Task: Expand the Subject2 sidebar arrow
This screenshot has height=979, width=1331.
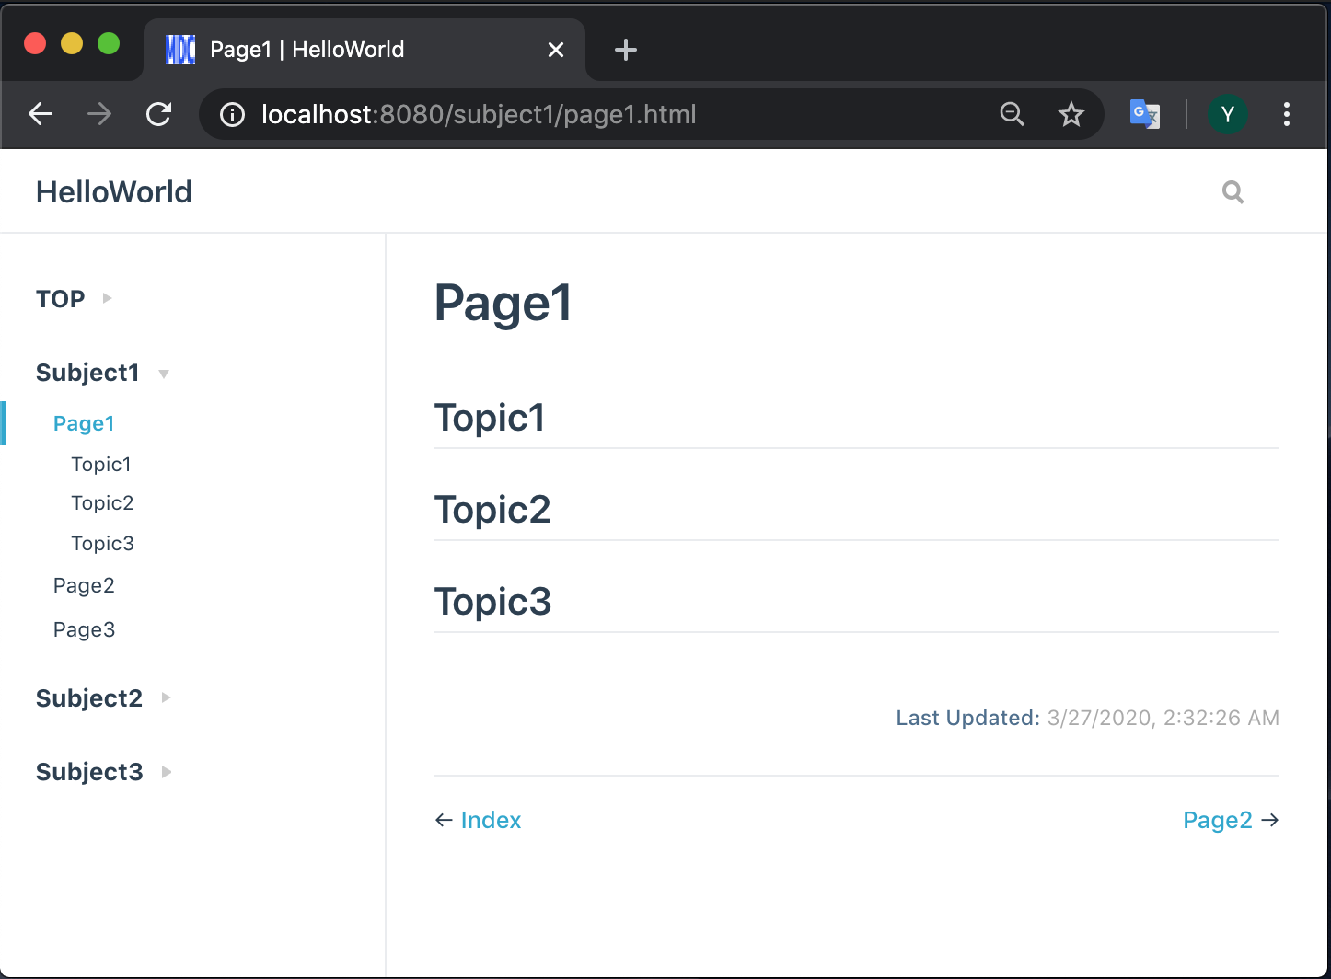Action: [x=167, y=697]
